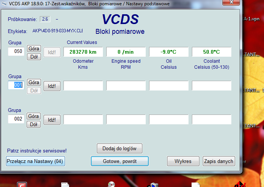The image size is (264, 187).
Task: Open the notepad document icon on the taskbar
Action: tap(65, 185)
